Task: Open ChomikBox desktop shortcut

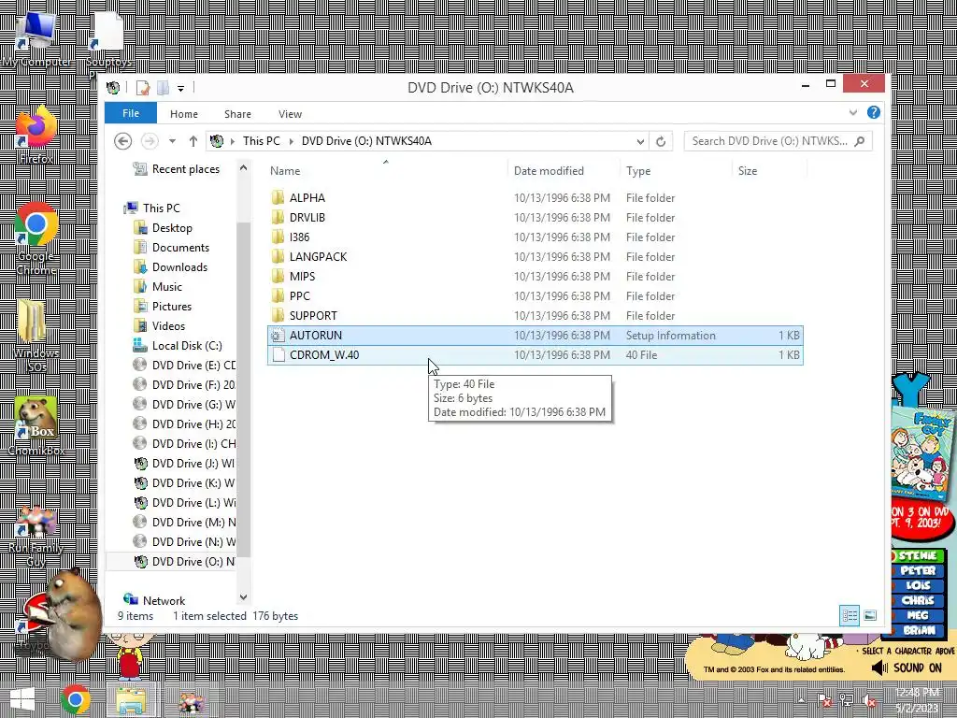Action: [x=36, y=425]
